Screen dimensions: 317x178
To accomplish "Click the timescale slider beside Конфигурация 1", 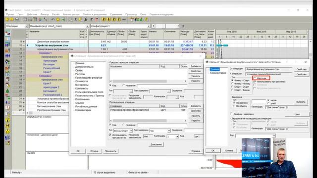I will (x=165, y=26).
